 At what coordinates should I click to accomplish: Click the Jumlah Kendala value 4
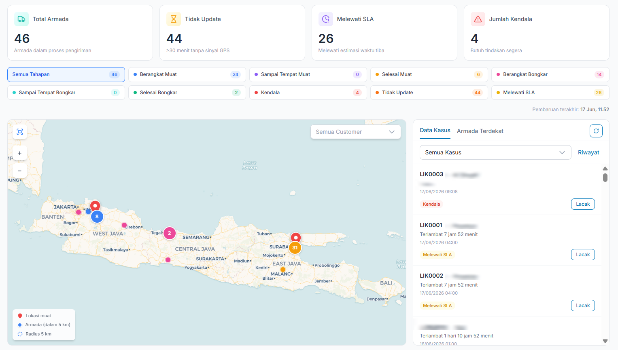[474, 38]
